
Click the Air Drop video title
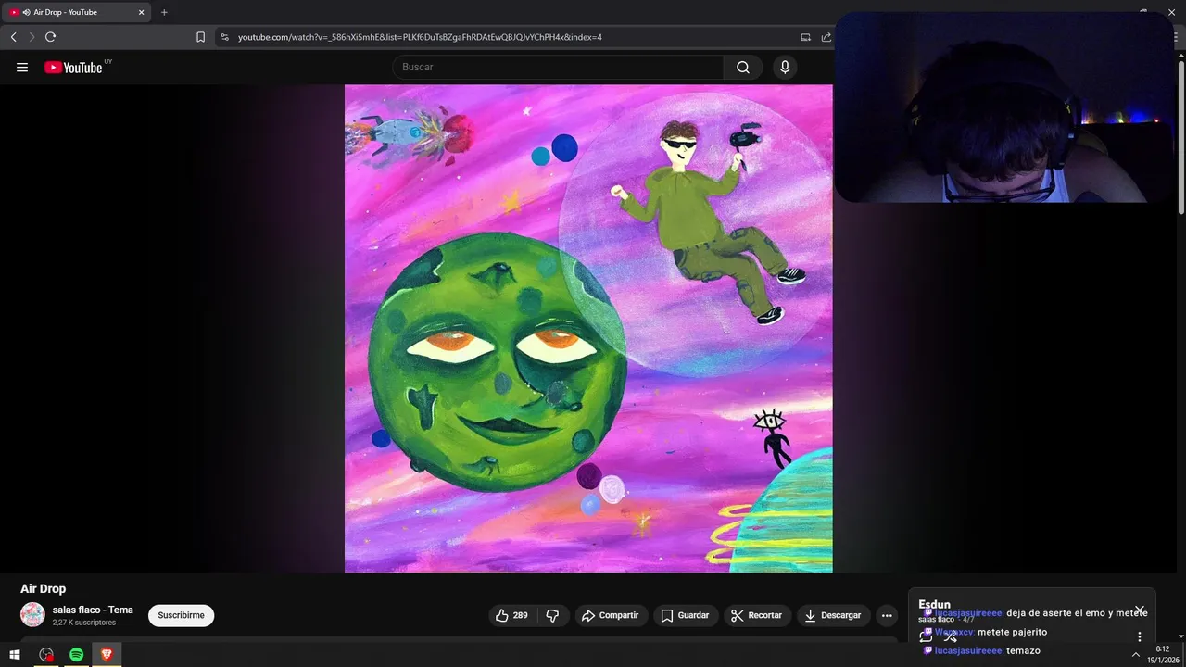coord(44,588)
